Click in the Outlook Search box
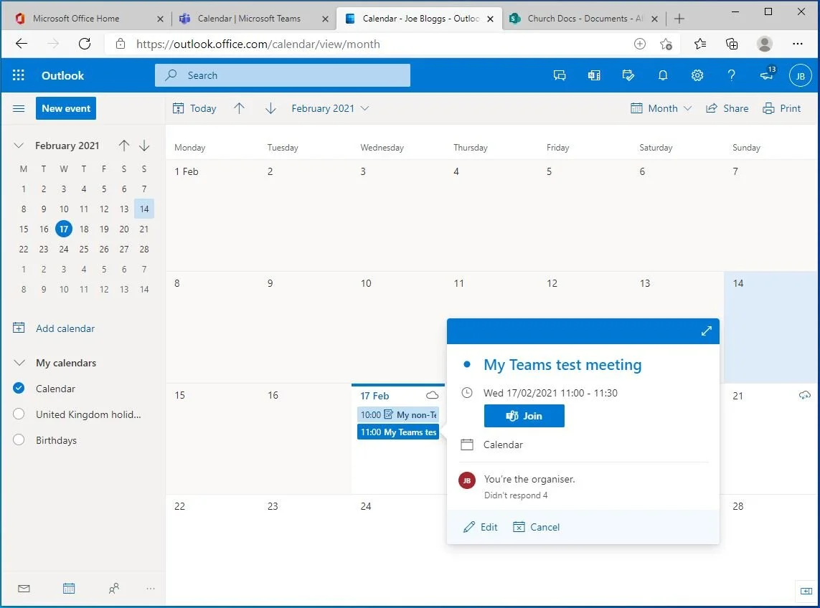The width and height of the screenshot is (820, 608). pos(283,75)
